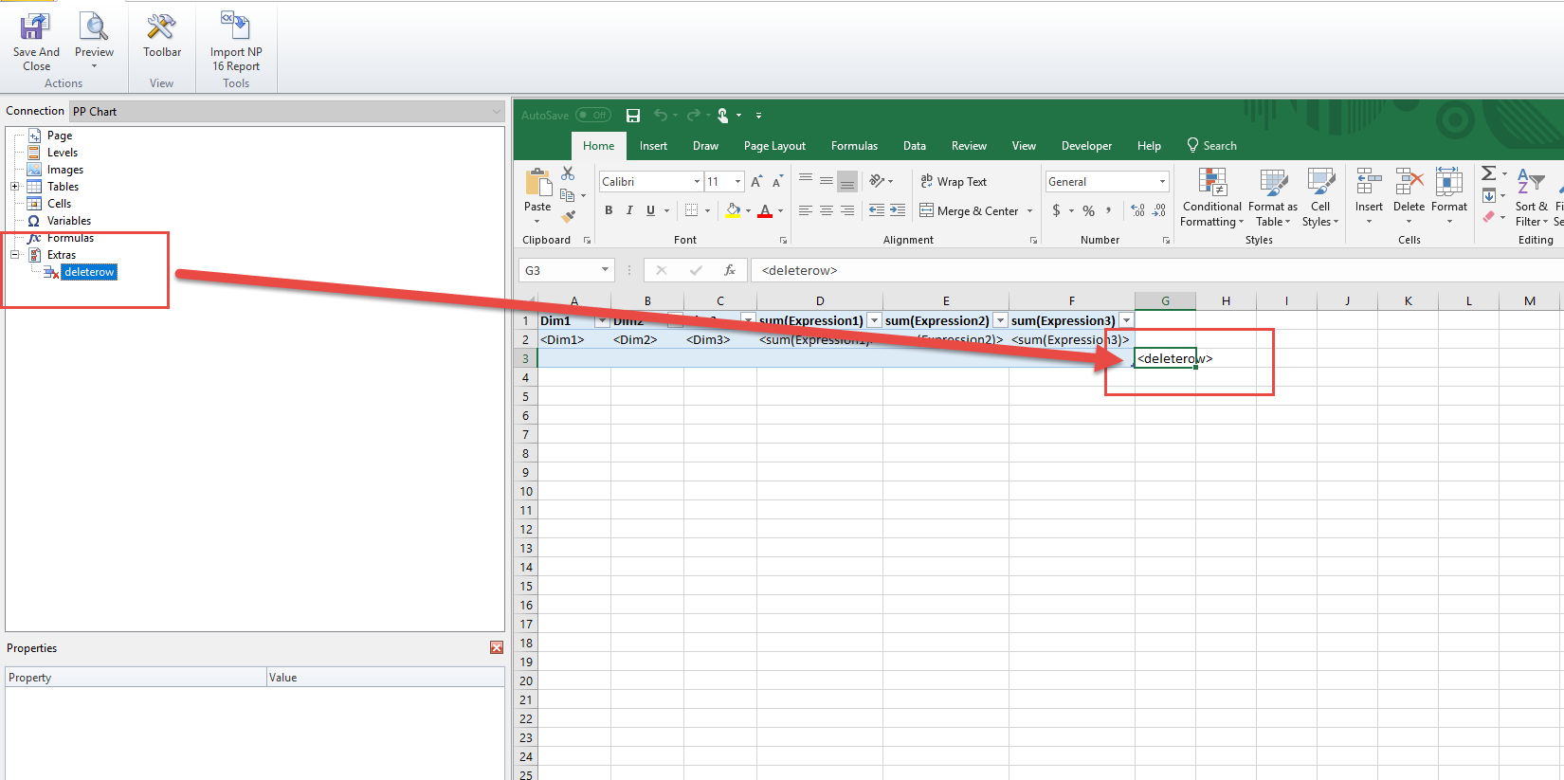
Task: Click the Format Painter brush icon
Action: pos(568,216)
